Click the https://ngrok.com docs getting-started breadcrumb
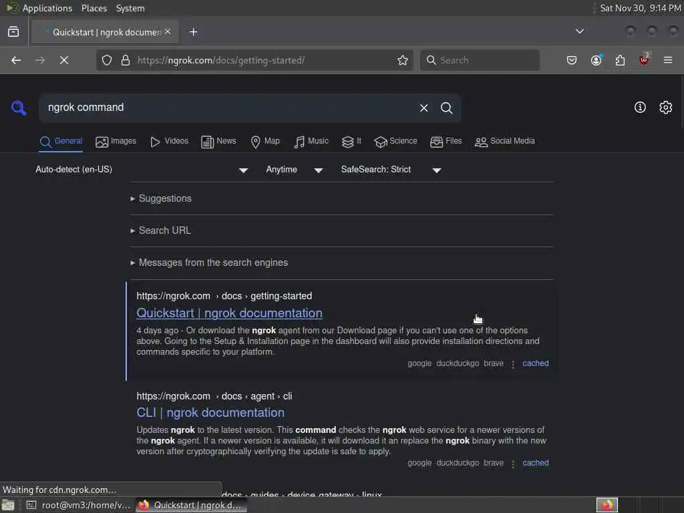 (x=224, y=296)
